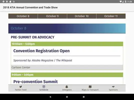Click PRE-SUMMIT ON ADVOCACY heading
Screen dimensions: 134x100
click(x=33, y=37)
